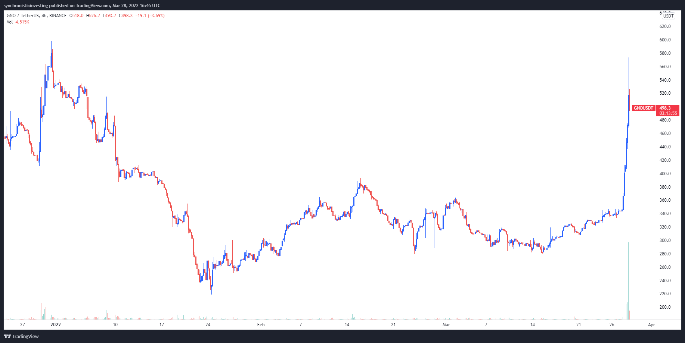Click the Vol indicator label
Viewport: 685px width, 343px height.
[10, 22]
